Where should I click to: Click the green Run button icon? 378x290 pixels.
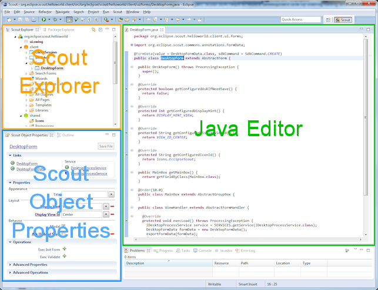click(44, 19)
